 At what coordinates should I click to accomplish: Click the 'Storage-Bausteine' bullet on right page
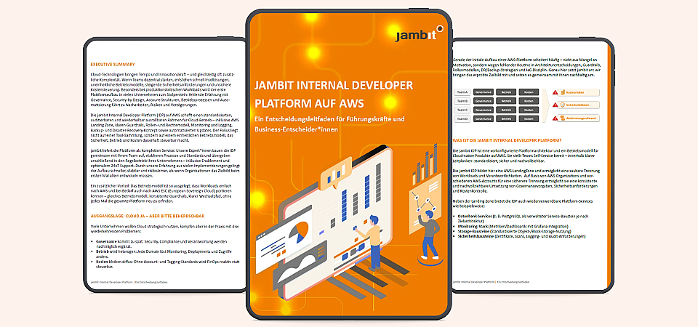coord(510,231)
